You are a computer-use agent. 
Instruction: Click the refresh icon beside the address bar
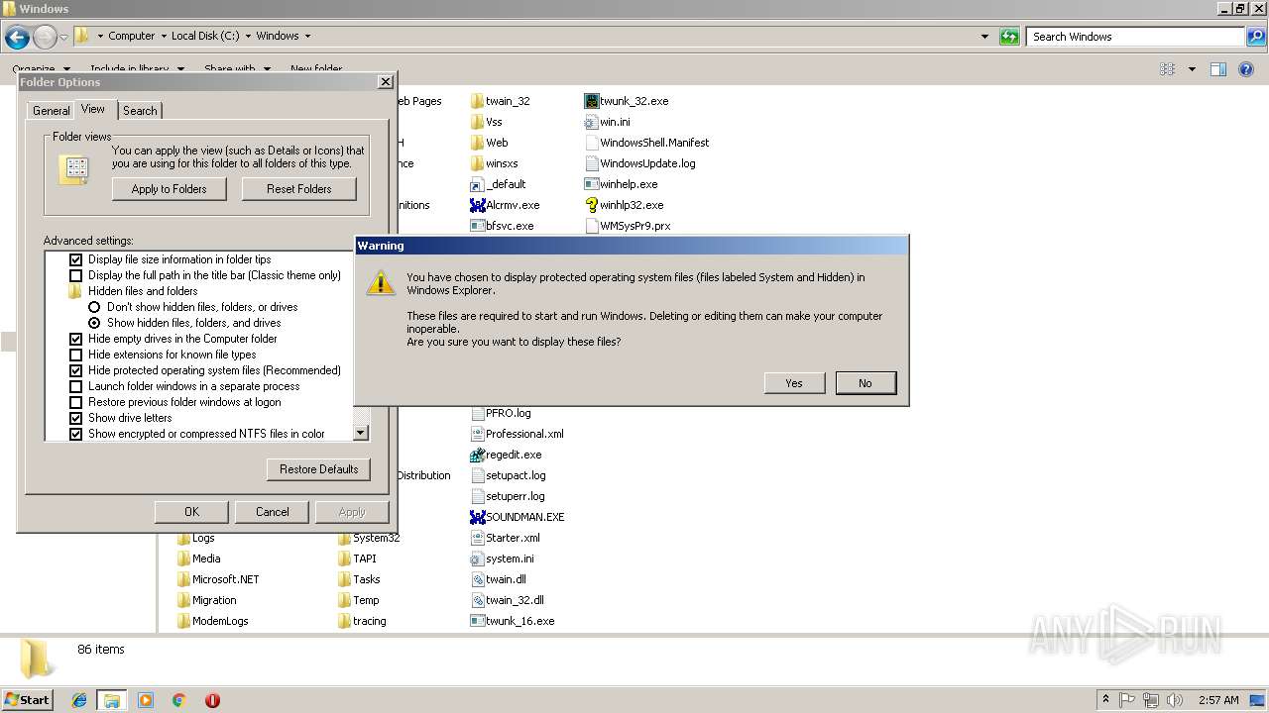pos(1009,37)
